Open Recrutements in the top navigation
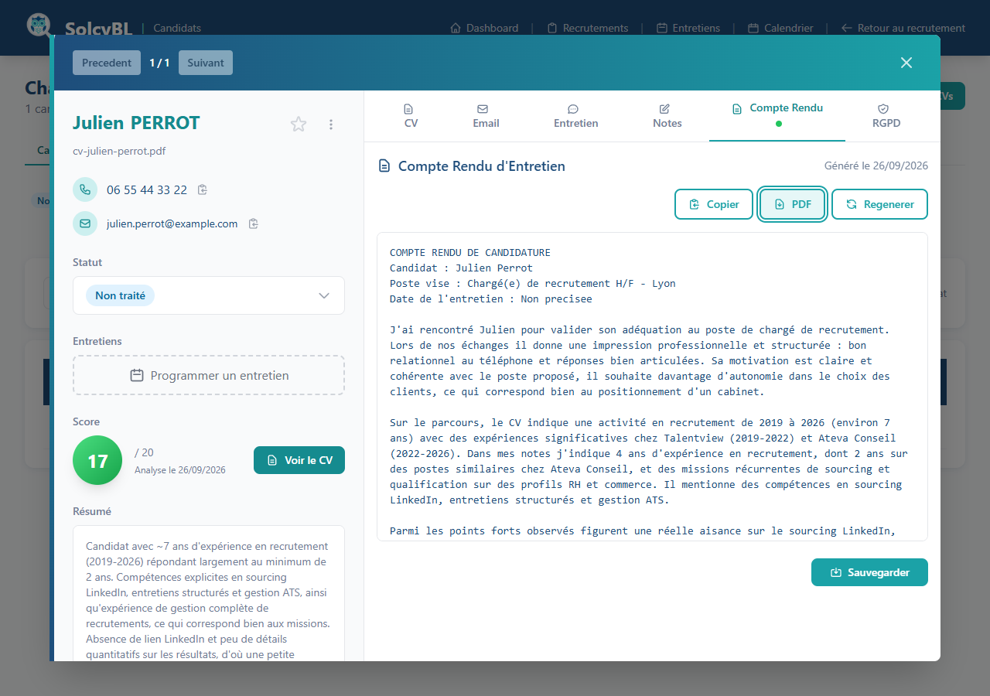The image size is (990, 696). click(x=588, y=28)
